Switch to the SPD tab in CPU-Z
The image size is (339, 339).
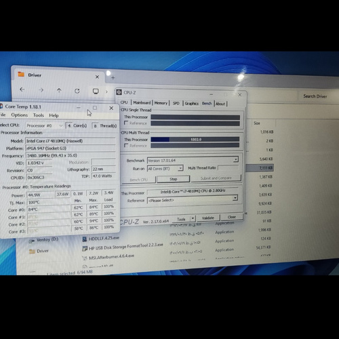pyautogui.click(x=176, y=103)
